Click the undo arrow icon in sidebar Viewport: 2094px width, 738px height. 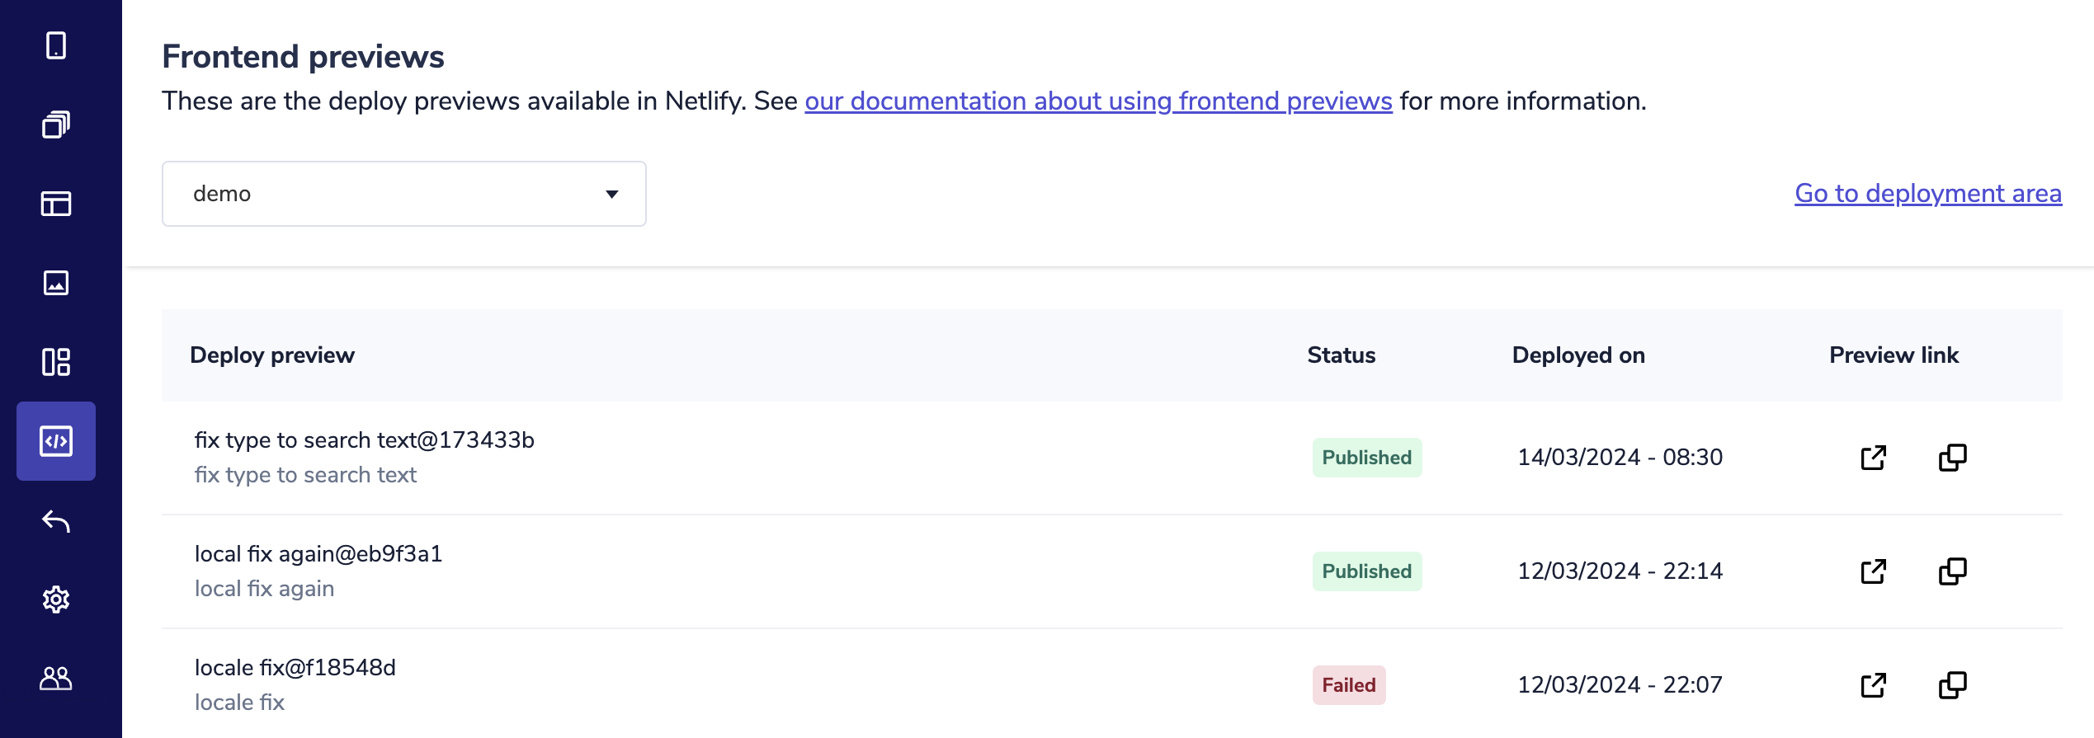(56, 521)
